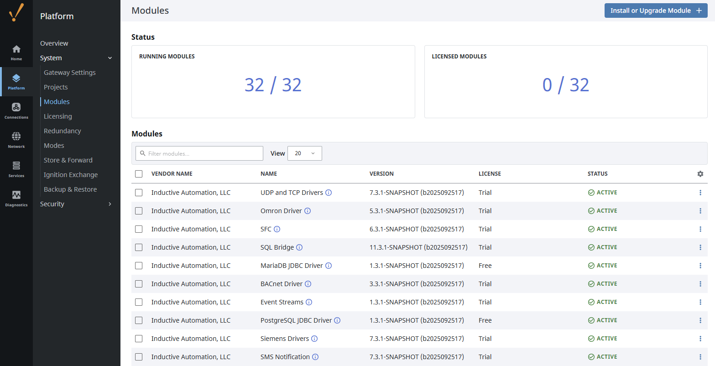Screen dimensions: 715x366
Task: Open the Overview link
Action: (54, 43)
